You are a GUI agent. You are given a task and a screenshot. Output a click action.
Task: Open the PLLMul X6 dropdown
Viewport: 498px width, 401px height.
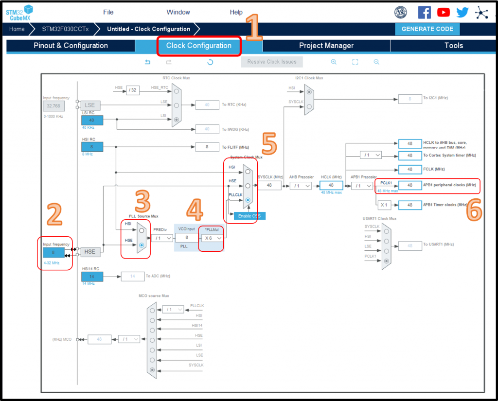213,238
